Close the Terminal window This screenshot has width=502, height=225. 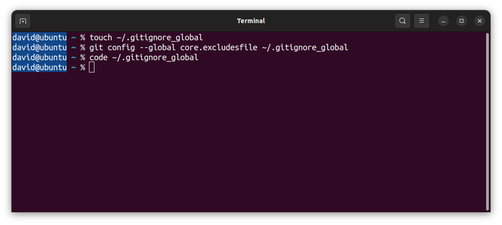(x=480, y=21)
